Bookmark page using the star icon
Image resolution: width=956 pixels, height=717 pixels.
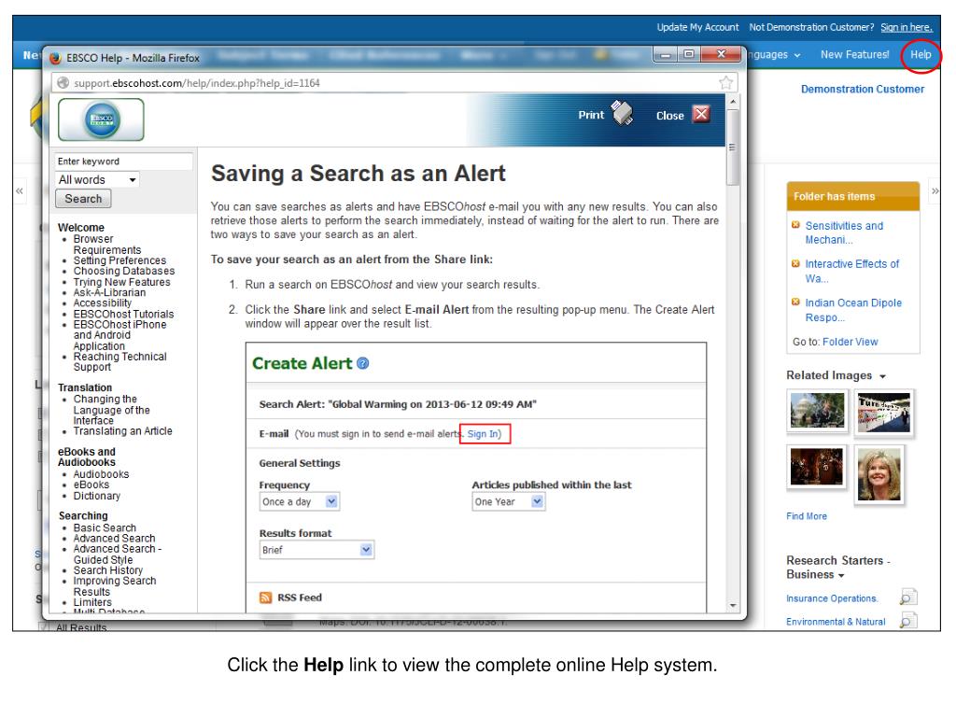725,82
